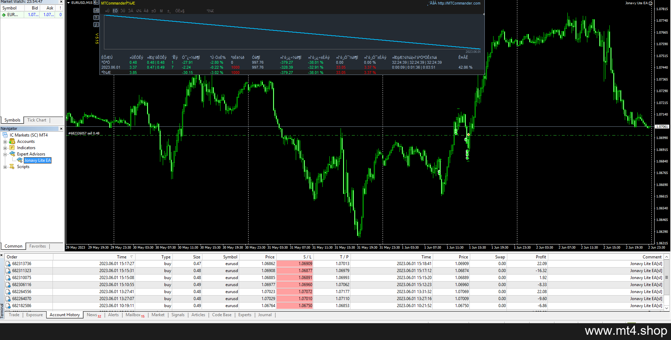Click order icon for order 682311323
The image size is (671, 340).
(8, 271)
